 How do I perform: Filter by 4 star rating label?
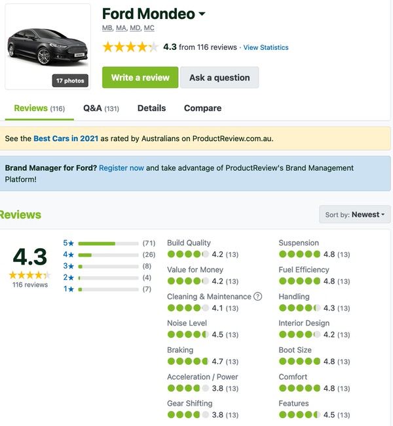tap(69, 255)
